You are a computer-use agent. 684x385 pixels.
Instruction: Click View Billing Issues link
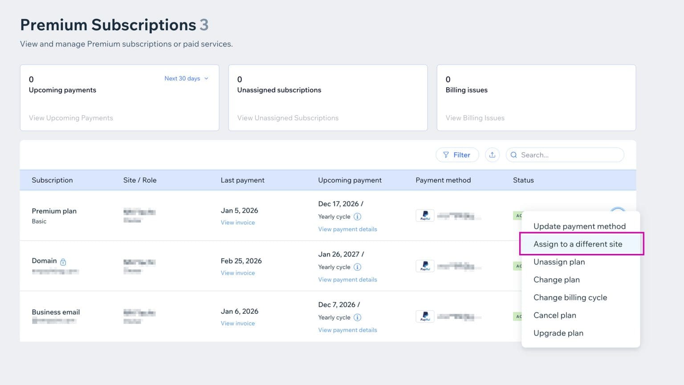pos(475,118)
